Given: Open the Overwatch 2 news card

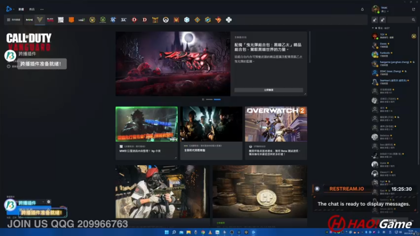Looking at the screenshot, I should [x=276, y=133].
